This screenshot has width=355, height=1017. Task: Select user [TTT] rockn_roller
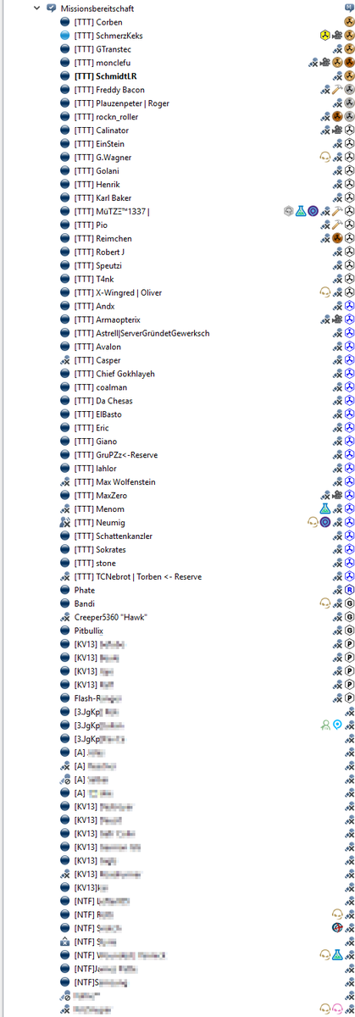(106, 117)
